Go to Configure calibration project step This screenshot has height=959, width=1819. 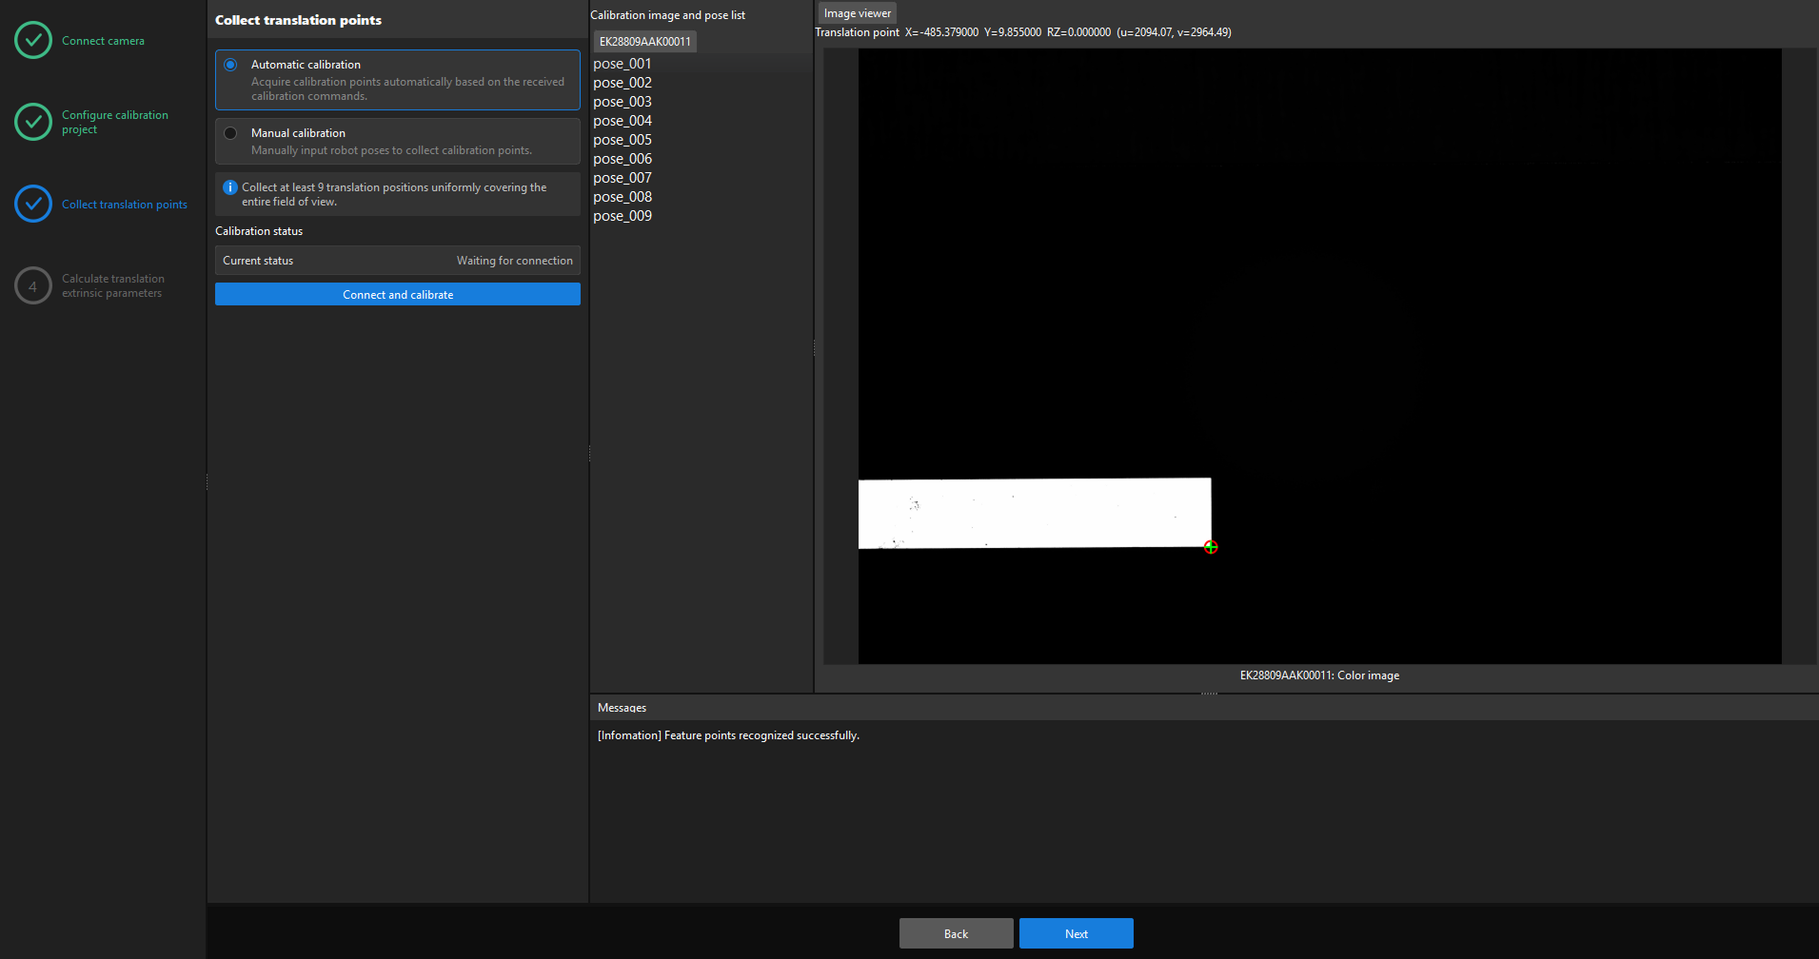click(x=115, y=122)
